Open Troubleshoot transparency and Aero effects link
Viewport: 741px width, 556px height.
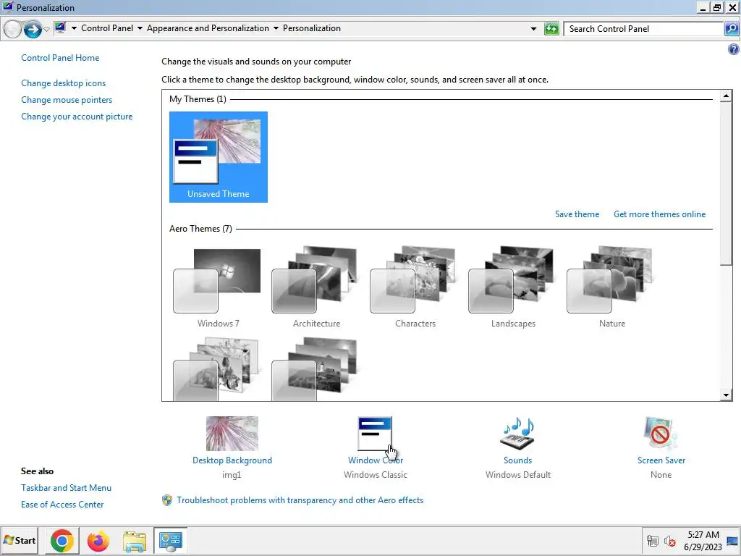[x=300, y=500]
